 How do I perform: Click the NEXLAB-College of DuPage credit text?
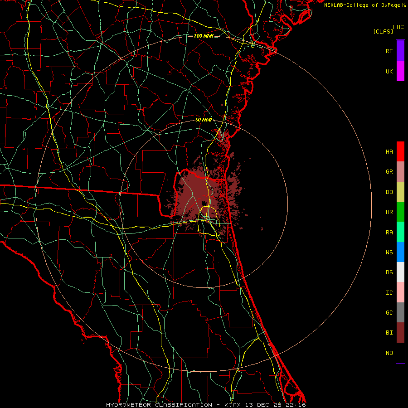(361, 5)
